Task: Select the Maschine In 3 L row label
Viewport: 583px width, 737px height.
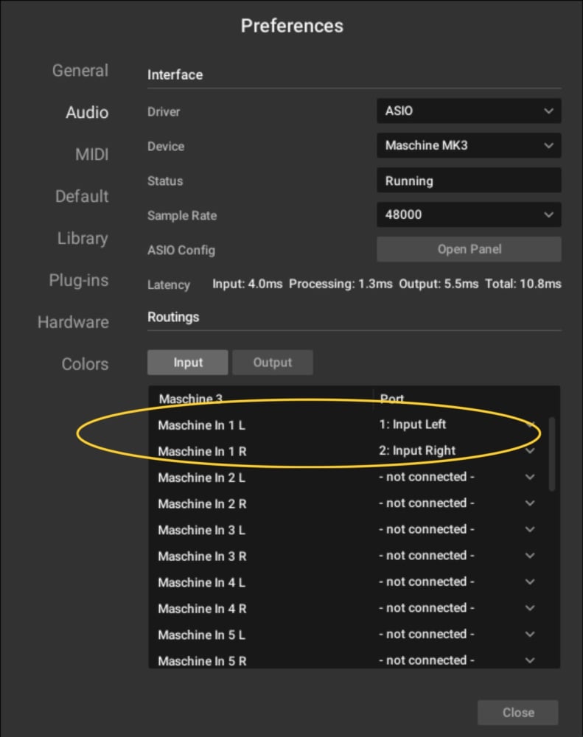Action: point(202,530)
